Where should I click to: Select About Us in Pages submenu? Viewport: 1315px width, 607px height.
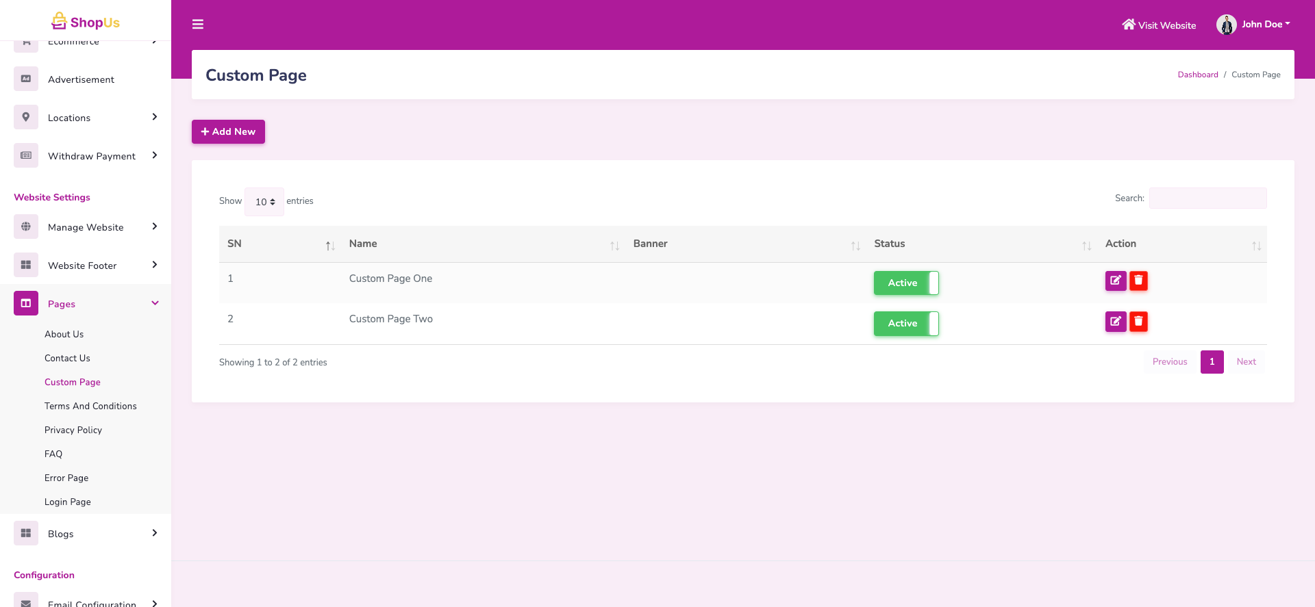(64, 334)
